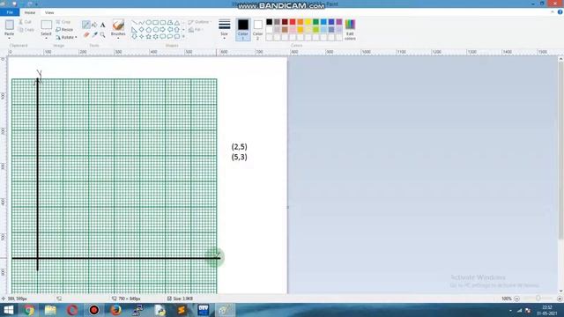Image resolution: width=564 pixels, height=317 pixels.
Task: Pick the yellow color swatch
Action: pos(308,22)
